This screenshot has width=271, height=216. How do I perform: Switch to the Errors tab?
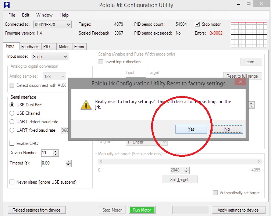pyautogui.click(x=79, y=47)
